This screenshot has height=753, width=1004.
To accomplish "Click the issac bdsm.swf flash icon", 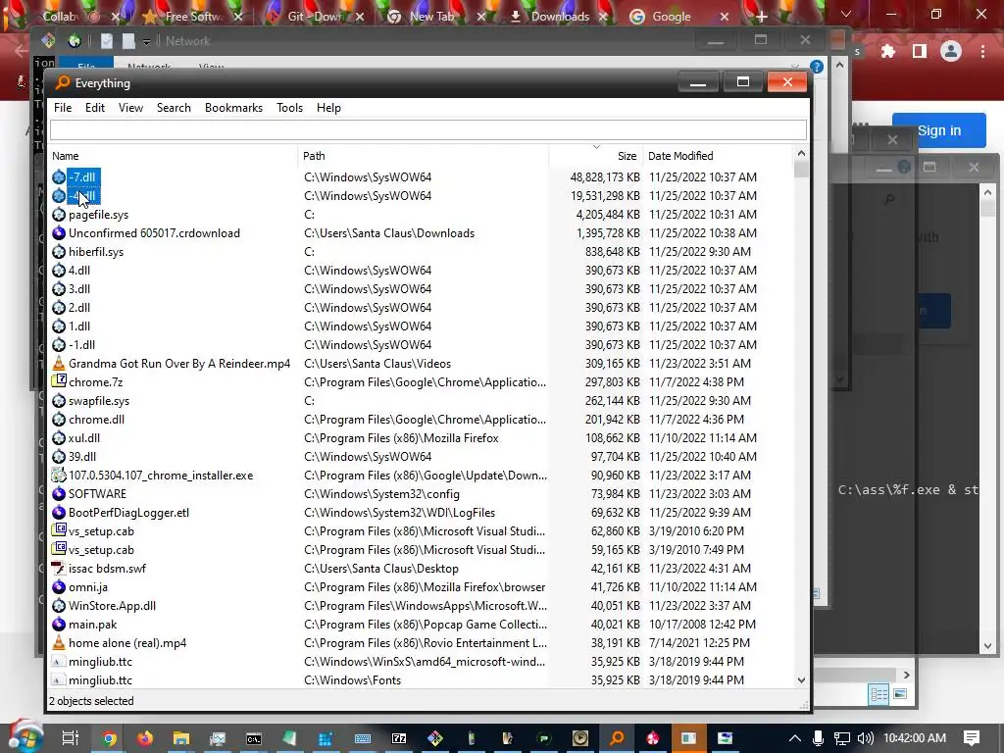I will [x=59, y=568].
